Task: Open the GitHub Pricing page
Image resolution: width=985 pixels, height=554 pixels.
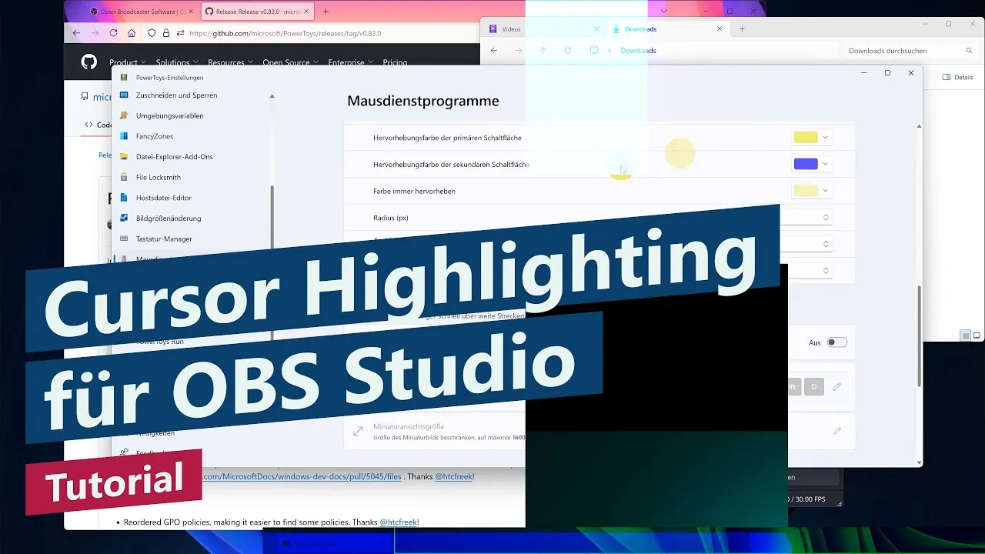Action: [395, 62]
